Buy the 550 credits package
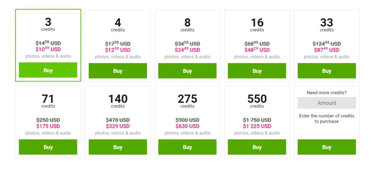 click(257, 147)
